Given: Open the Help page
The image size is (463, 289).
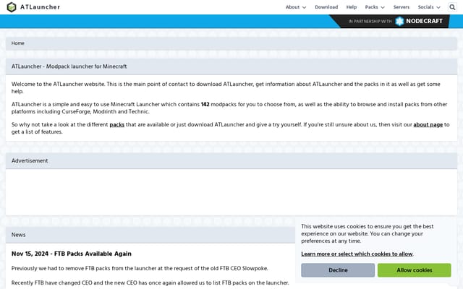Looking at the screenshot, I should [x=352, y=7].
